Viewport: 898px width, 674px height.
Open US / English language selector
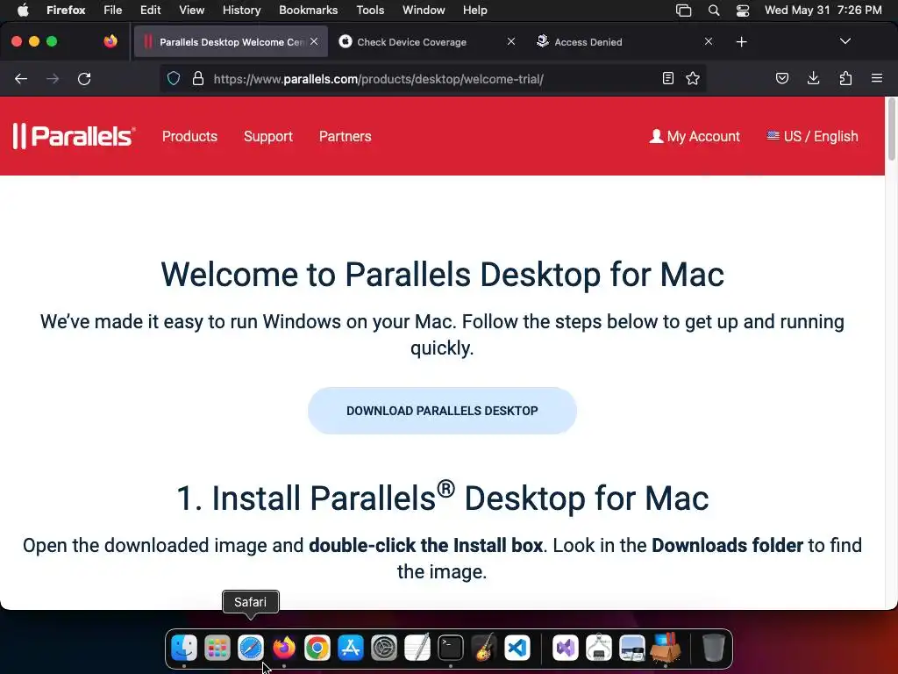812,136
